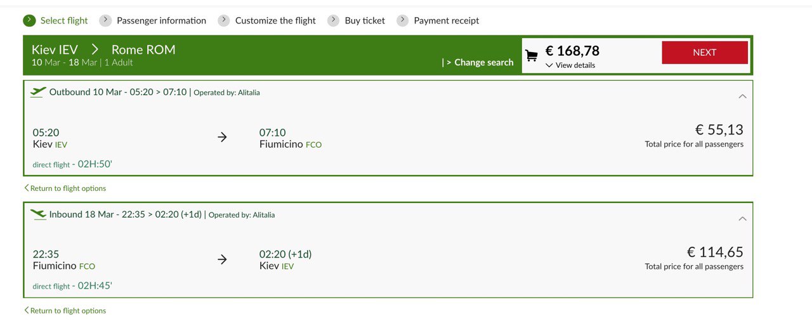Click the € 55,13 outbound price
The width and height of the screenshot is (812, 321).
click(719, 129)
